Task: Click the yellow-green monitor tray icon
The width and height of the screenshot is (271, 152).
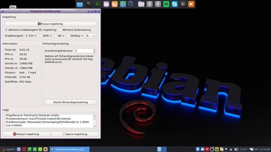Action: pyautogui.click(x=217, y=149)
